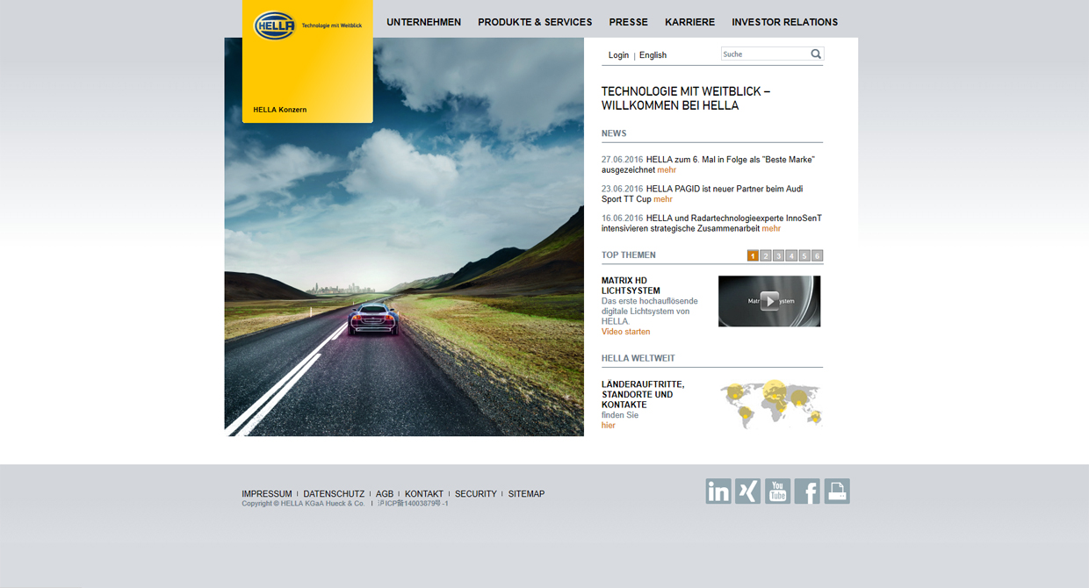Read more about 'Beste Marke' news

[667, 170]
